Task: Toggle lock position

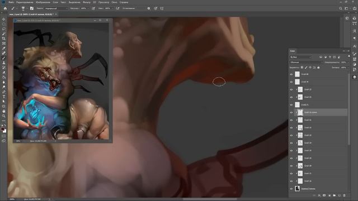Action: 310,68
